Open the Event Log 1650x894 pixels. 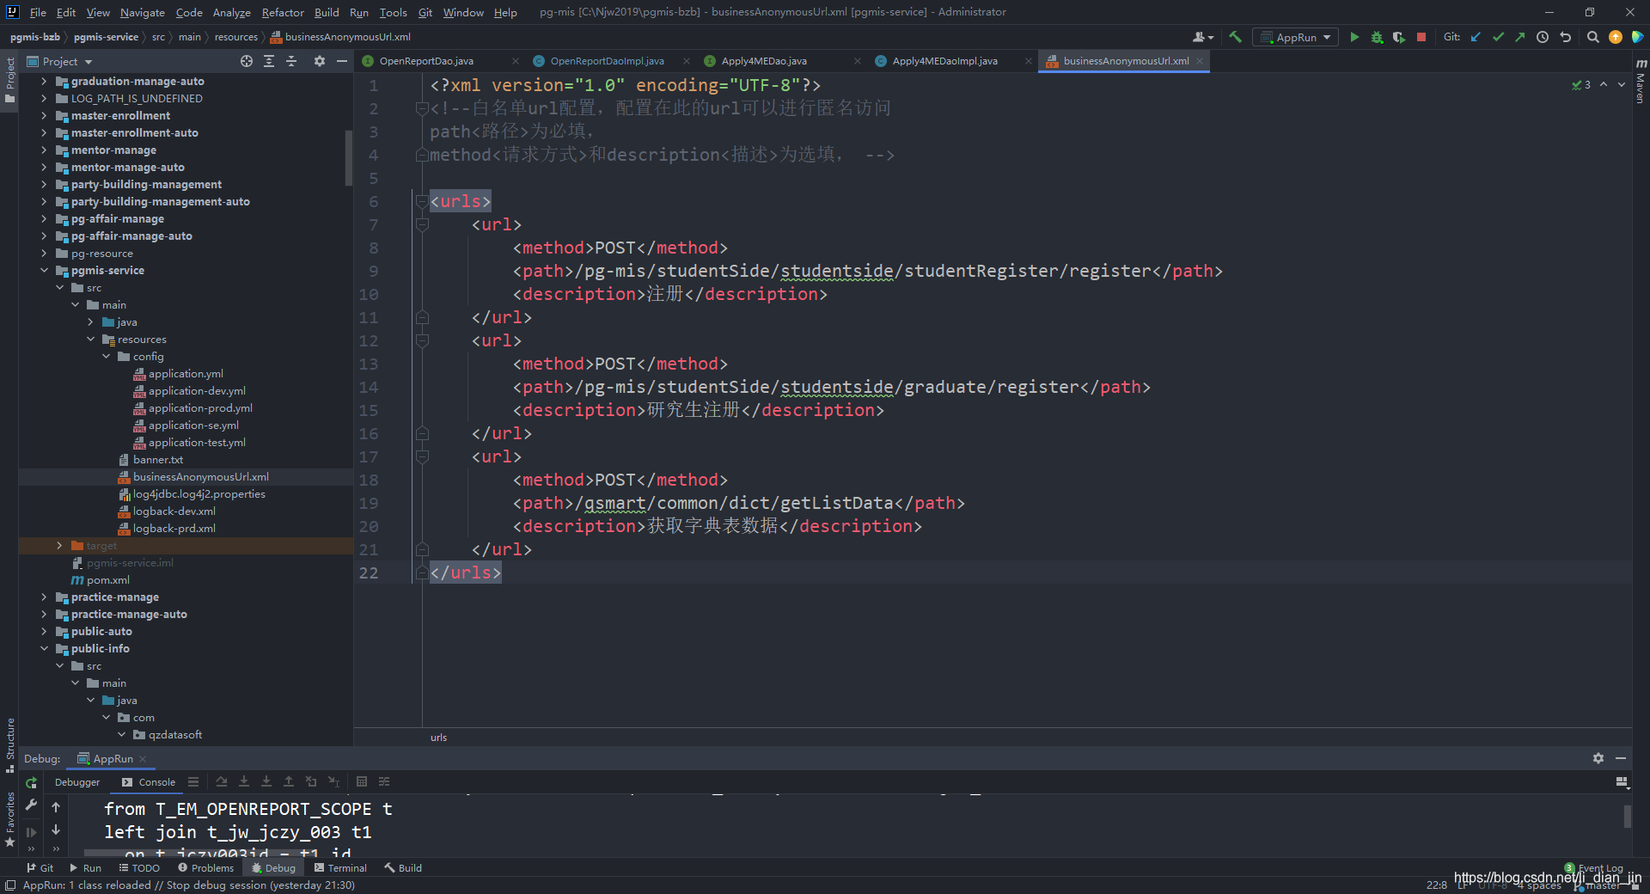(x=1594, y=868)
